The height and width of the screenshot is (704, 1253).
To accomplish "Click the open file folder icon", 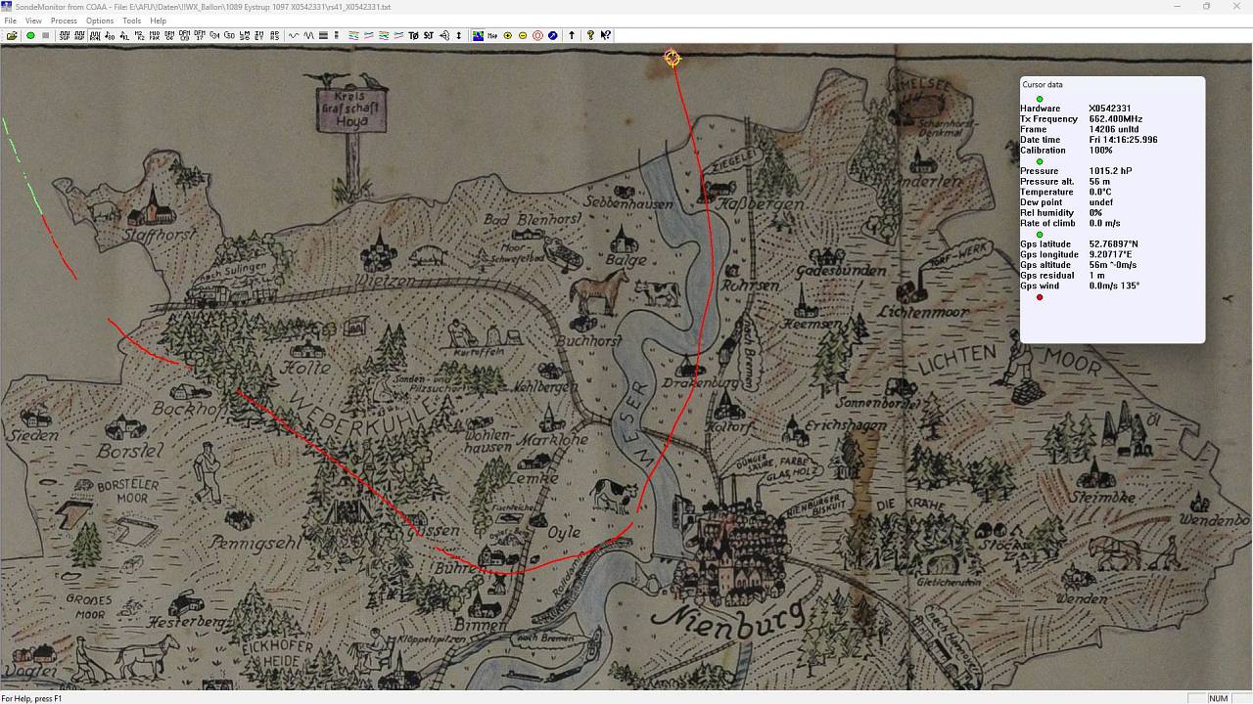I will pyautogui.click(x=12, y=36).
